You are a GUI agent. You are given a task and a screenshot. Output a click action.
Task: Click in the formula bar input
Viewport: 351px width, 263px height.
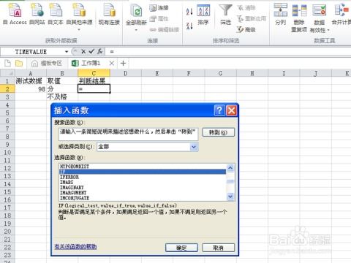(229, 52)
